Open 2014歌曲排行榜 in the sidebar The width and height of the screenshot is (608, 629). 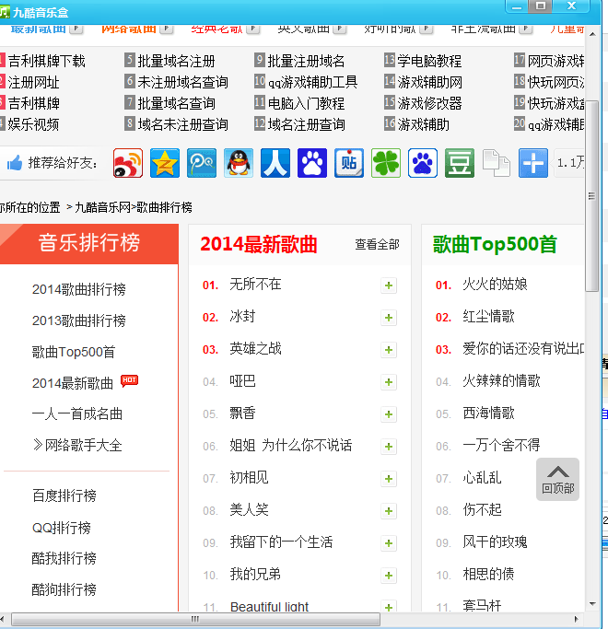[x=79, y=289]
